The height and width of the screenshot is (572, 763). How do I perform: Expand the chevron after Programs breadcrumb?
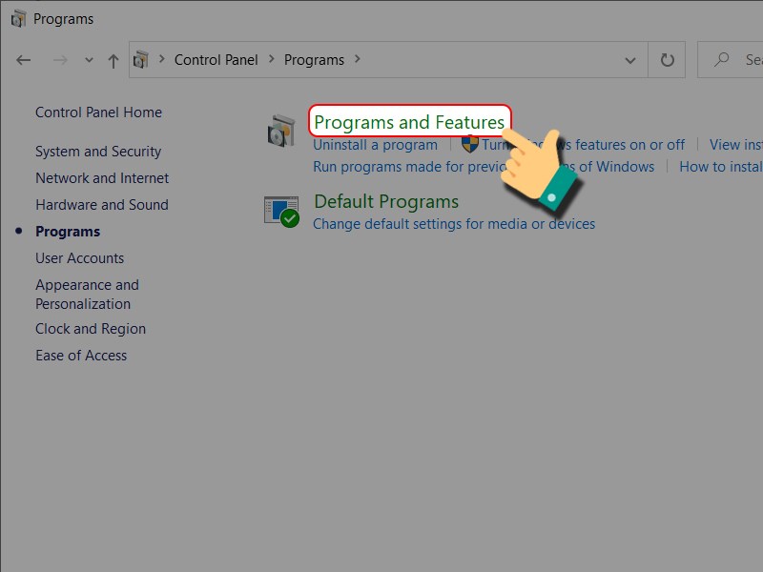358,59
